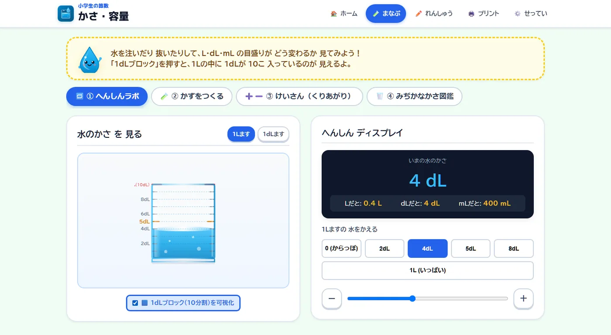Click the green pencil icon on まなぶ
The width and height of the screenshot is (611, 335).
tap(376, 14)
